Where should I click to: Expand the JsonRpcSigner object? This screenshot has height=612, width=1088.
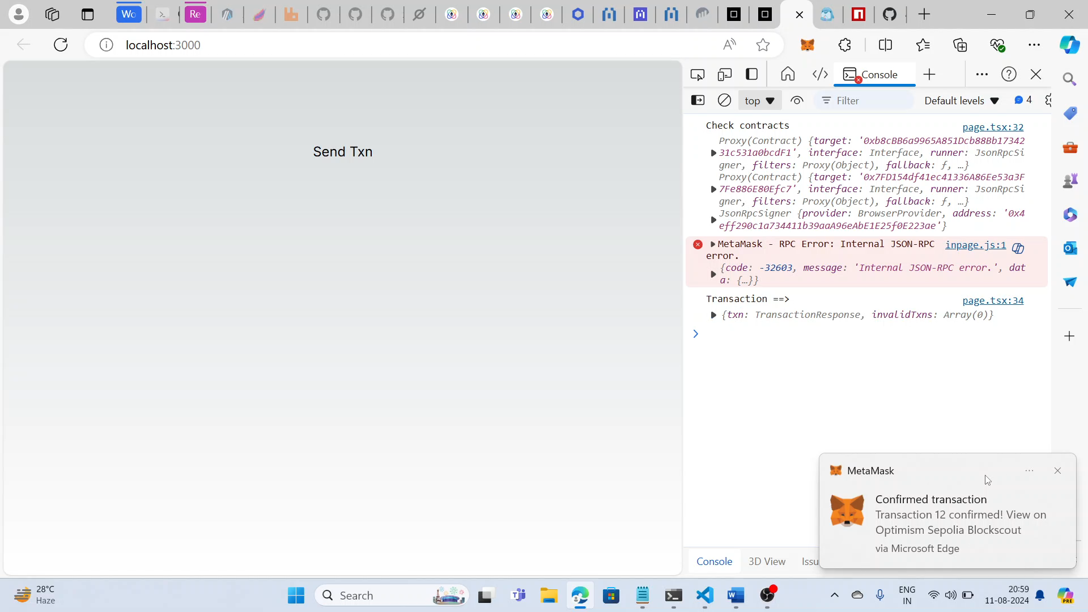[713, 220]
